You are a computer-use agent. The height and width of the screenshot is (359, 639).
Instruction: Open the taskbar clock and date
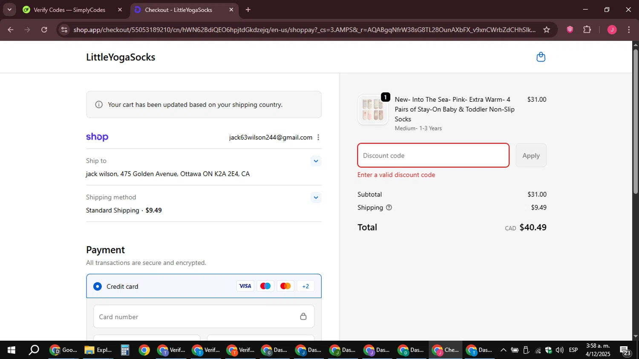click(598, 350)
